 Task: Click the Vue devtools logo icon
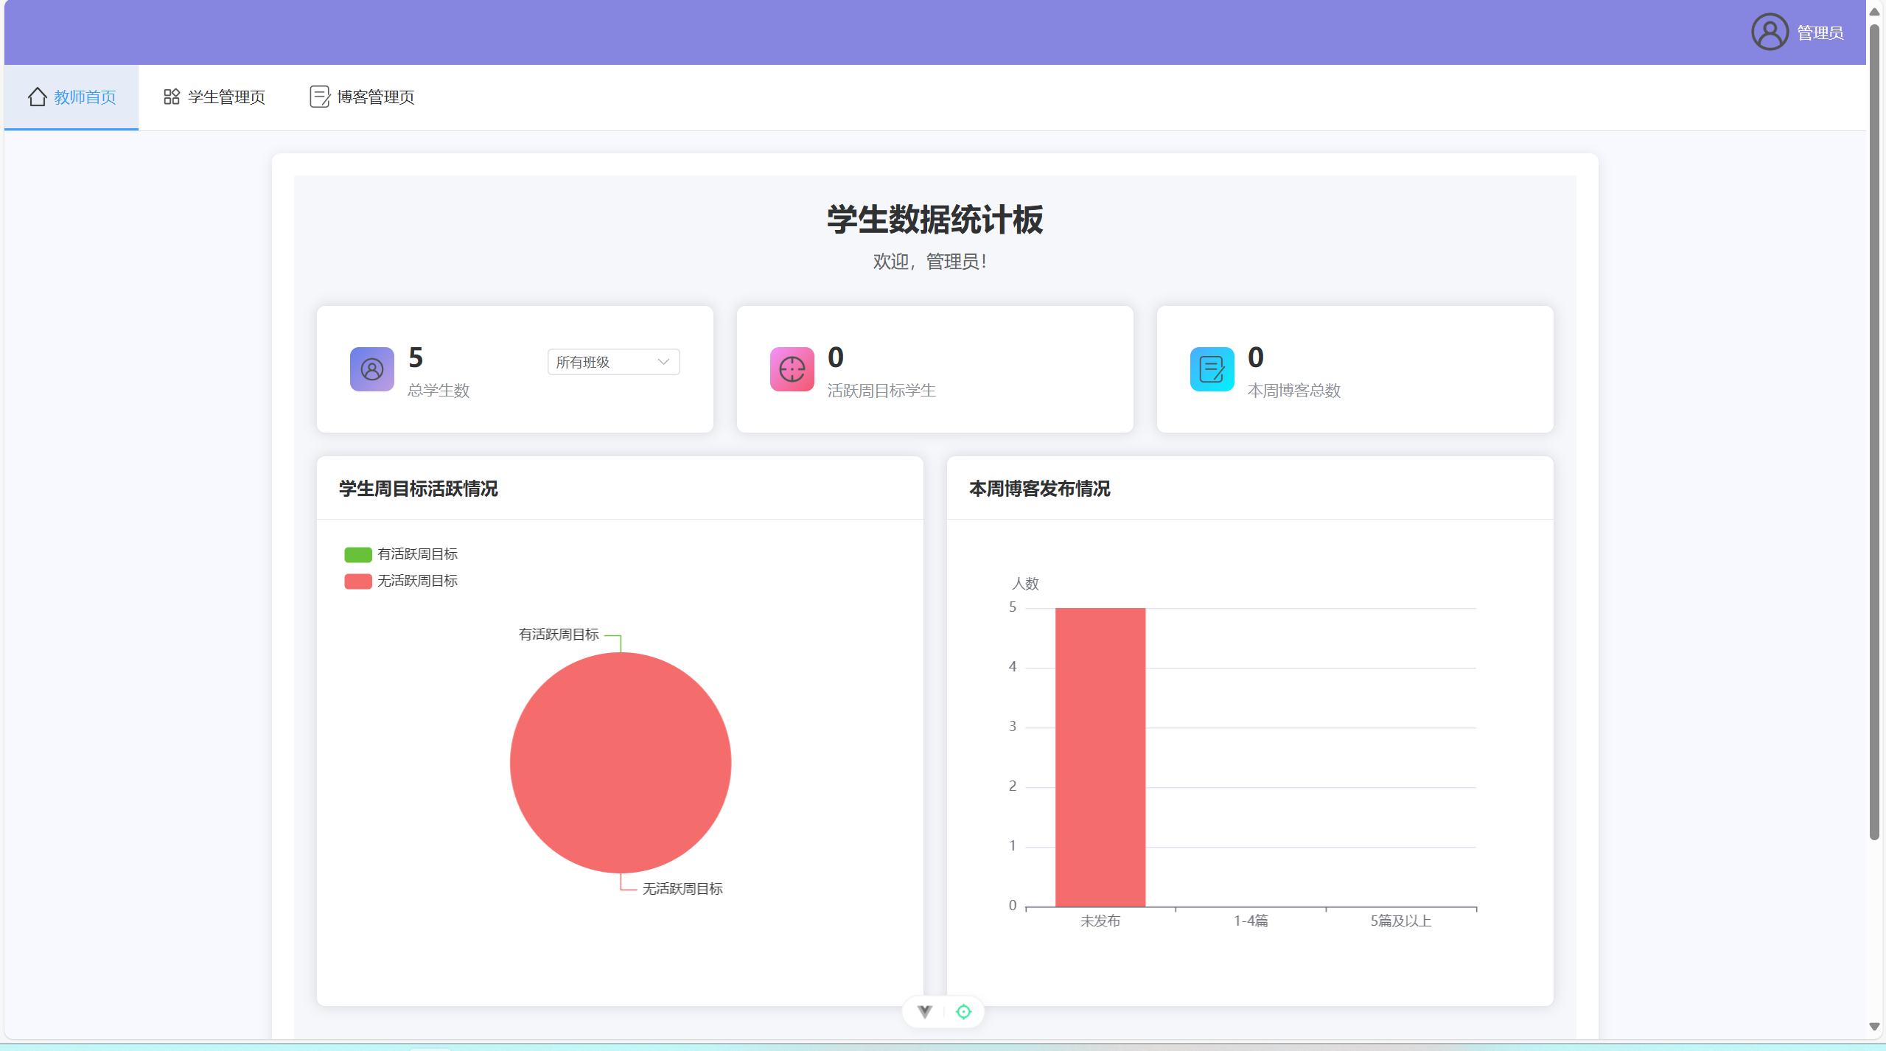tap(925, 1011)
